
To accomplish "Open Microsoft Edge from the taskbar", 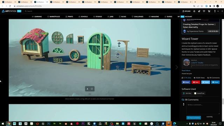I will (175, 124).
